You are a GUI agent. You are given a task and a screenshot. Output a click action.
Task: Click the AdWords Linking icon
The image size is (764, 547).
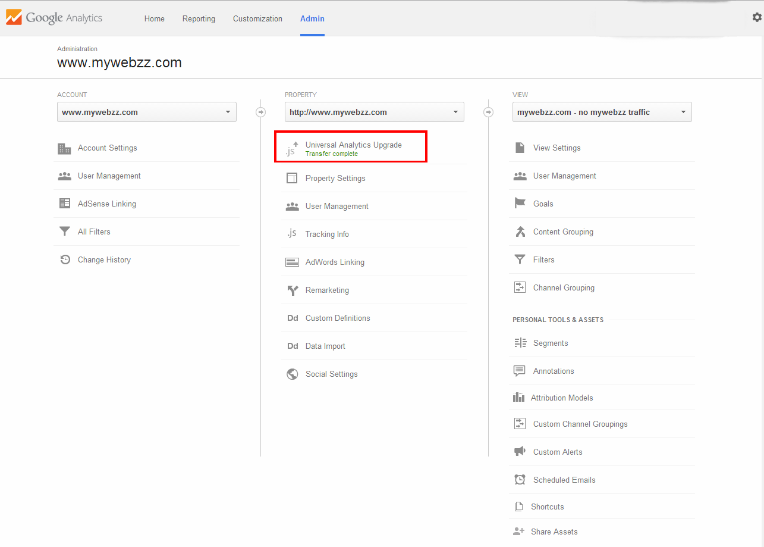coord(292,262)
